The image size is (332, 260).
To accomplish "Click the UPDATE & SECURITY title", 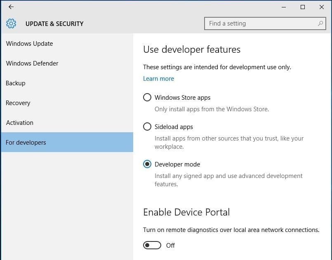I will pyautogui.click(x=54, y=24).
